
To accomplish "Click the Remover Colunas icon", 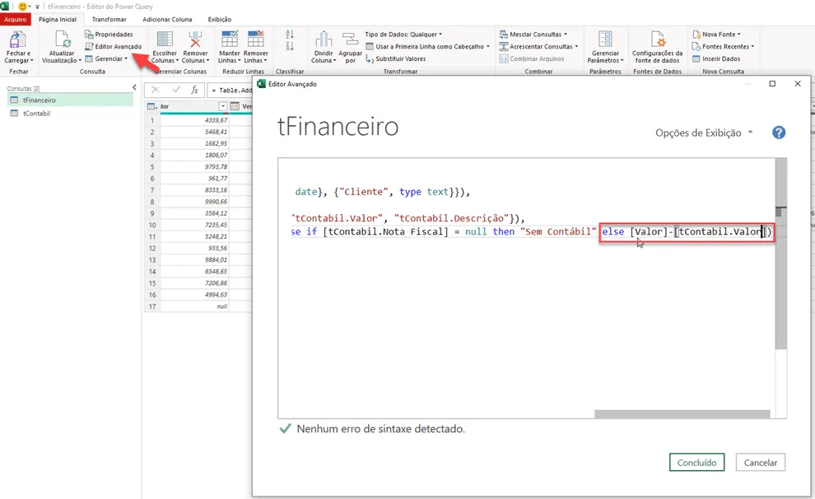I will tap(195, 40).
